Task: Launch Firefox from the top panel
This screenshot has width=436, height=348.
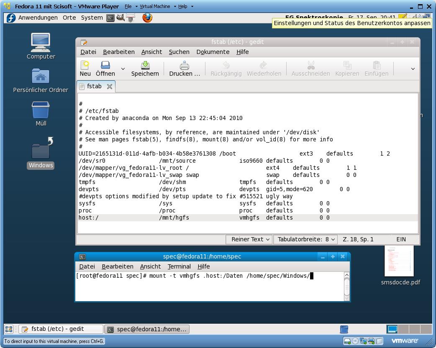Action: [x=147, y=18]
